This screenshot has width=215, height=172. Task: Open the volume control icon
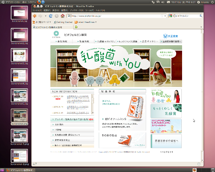point(163,2)
